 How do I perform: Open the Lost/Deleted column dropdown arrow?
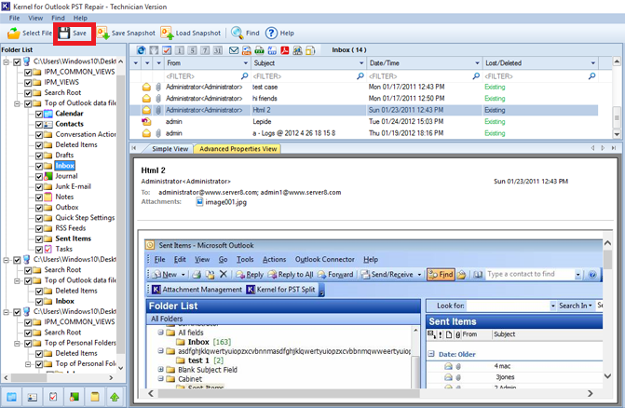pos(593,63)
